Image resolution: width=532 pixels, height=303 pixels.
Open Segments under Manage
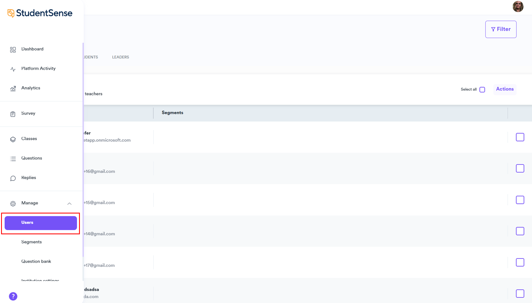point(31,242)
